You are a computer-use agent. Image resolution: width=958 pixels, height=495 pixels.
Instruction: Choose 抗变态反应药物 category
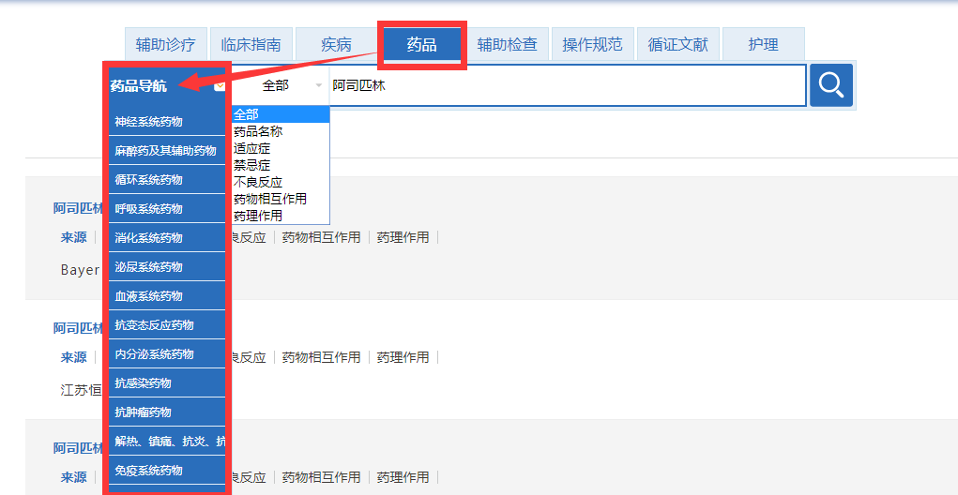pyautogui.click(x=167, y=324)
